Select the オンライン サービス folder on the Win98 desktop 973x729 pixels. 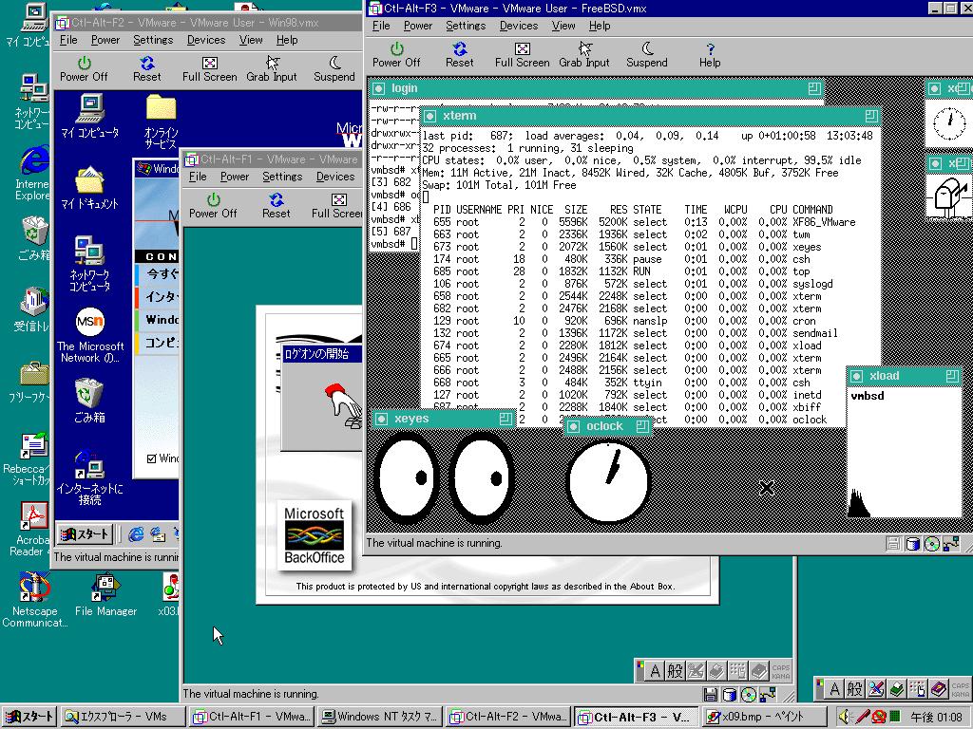[x=161, y=122]
